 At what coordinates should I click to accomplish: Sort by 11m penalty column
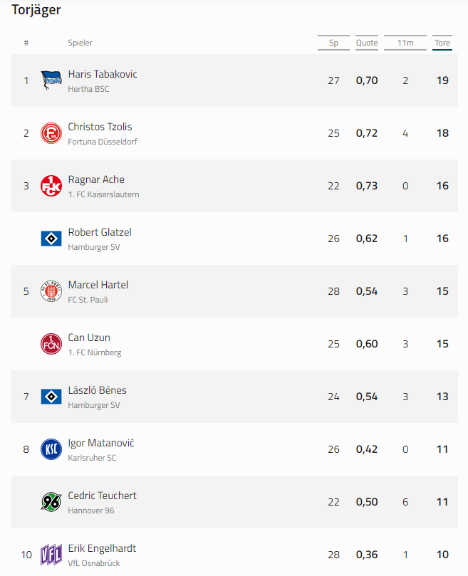coord(405,43)
